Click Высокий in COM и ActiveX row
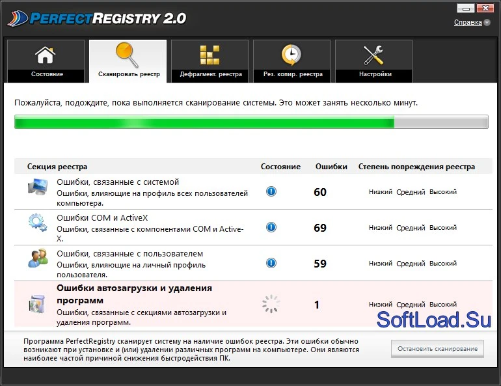This screenshot has height=386, width=501. 443,228
